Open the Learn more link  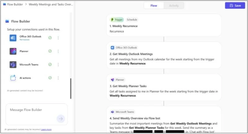click(46, 129)
